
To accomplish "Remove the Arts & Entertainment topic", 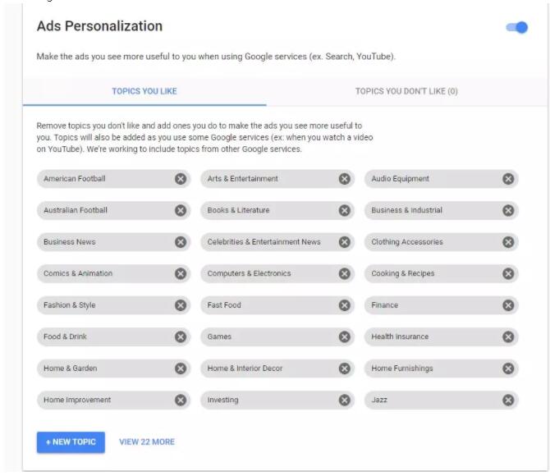I will point(345,179).
